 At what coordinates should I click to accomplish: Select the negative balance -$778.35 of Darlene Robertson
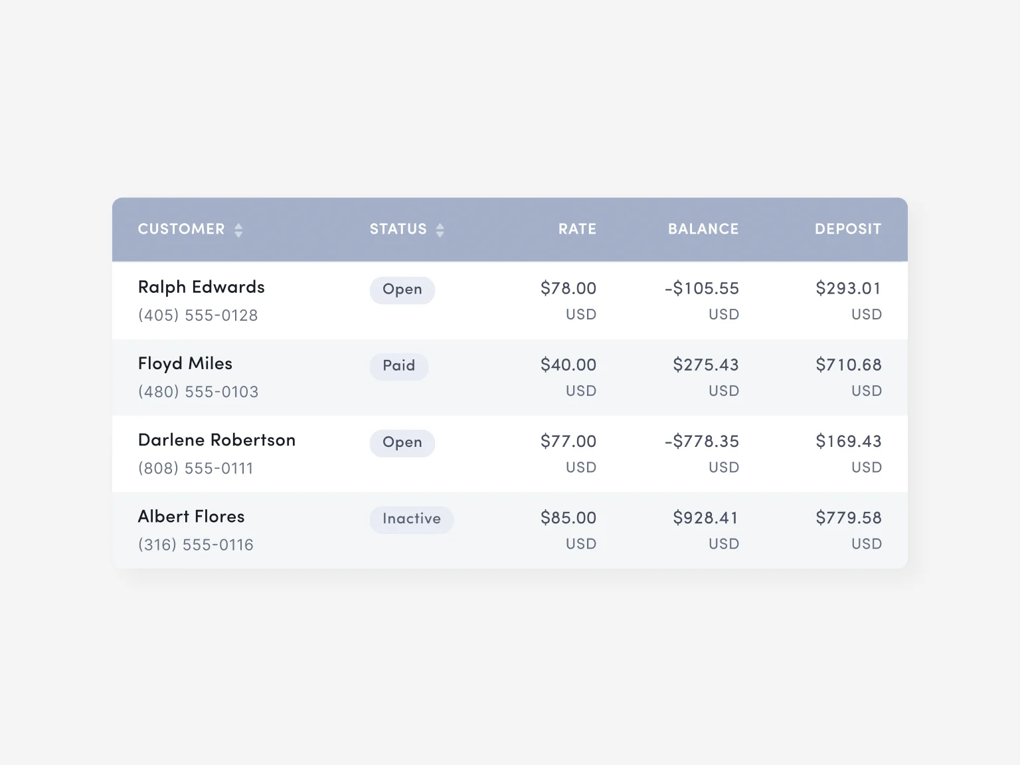coord(701,440)
